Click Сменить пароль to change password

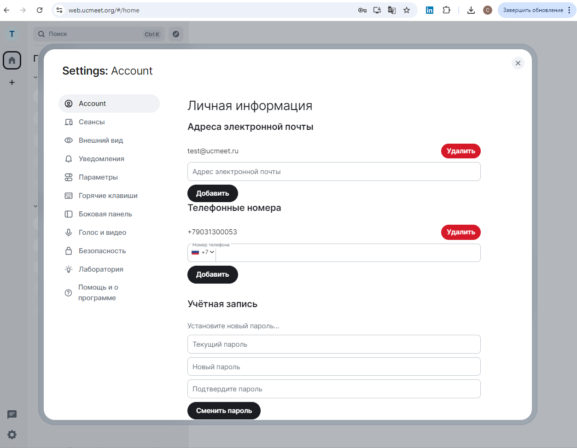224,410
